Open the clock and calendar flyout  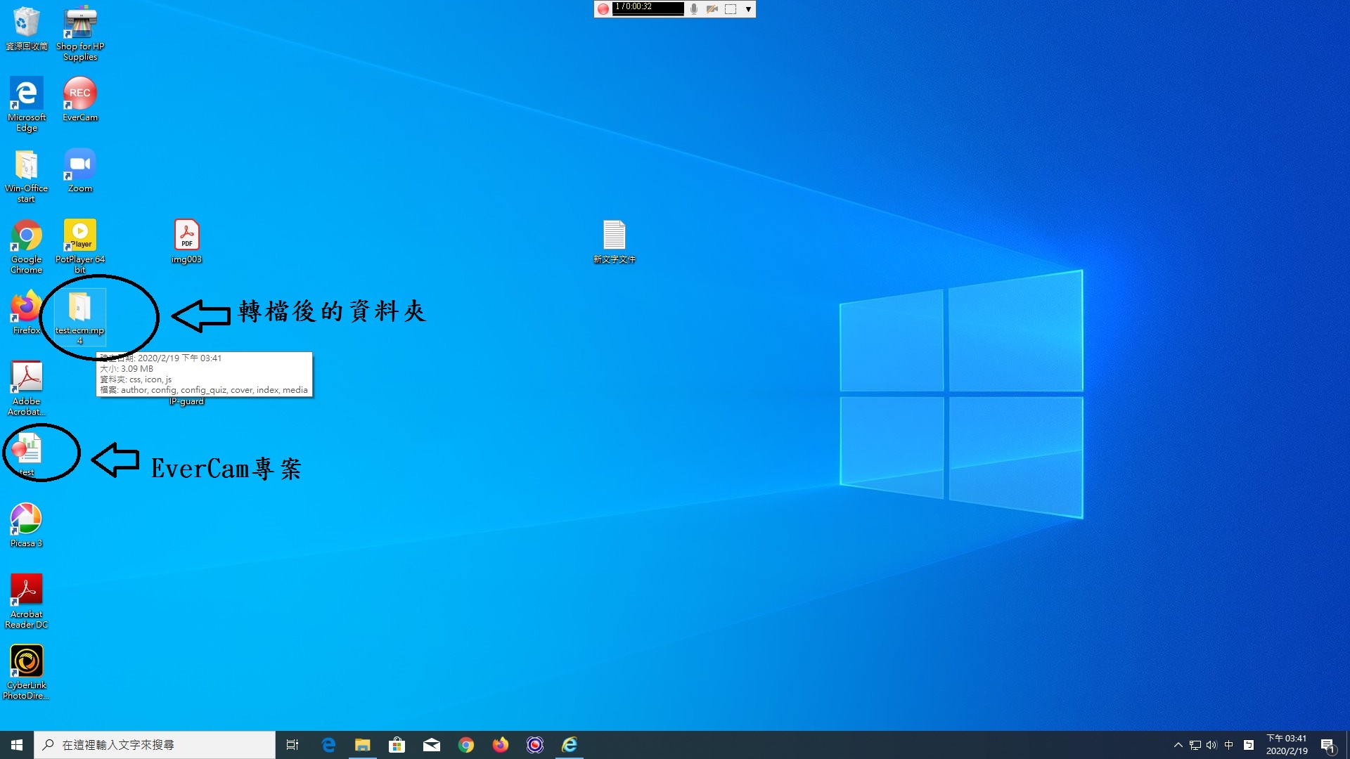tap(1287, 745)
